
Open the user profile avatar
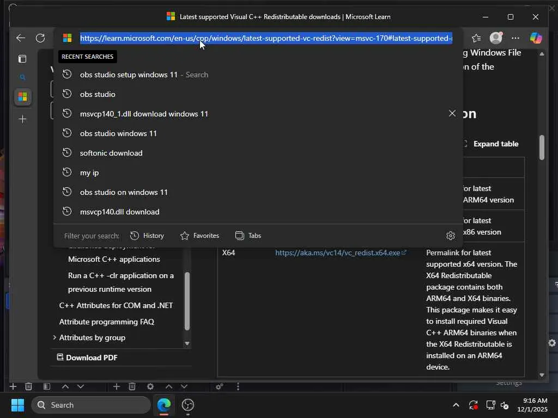click(x=496, y=38)
